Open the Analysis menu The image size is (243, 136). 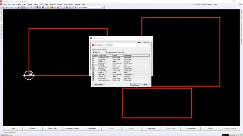click(53, 4)
